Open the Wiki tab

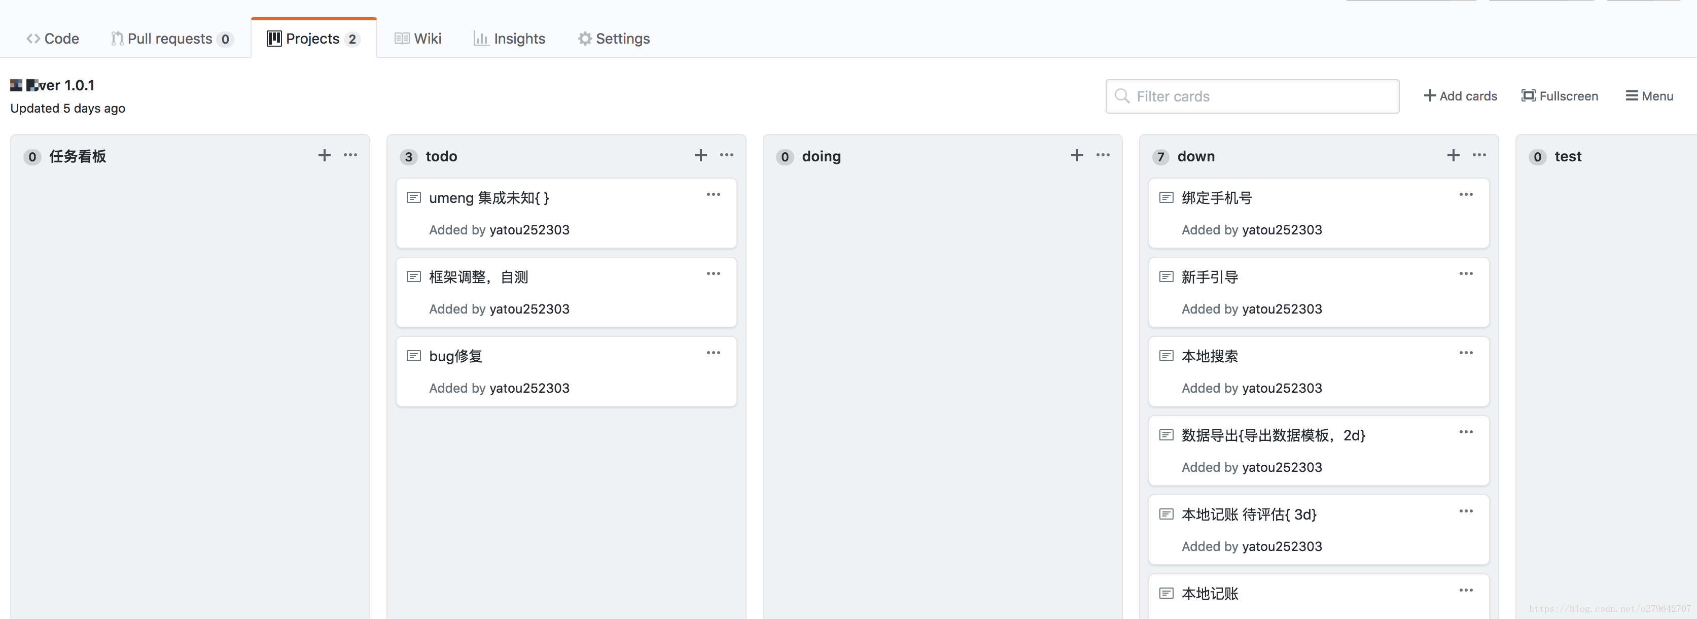coord(418,39)
